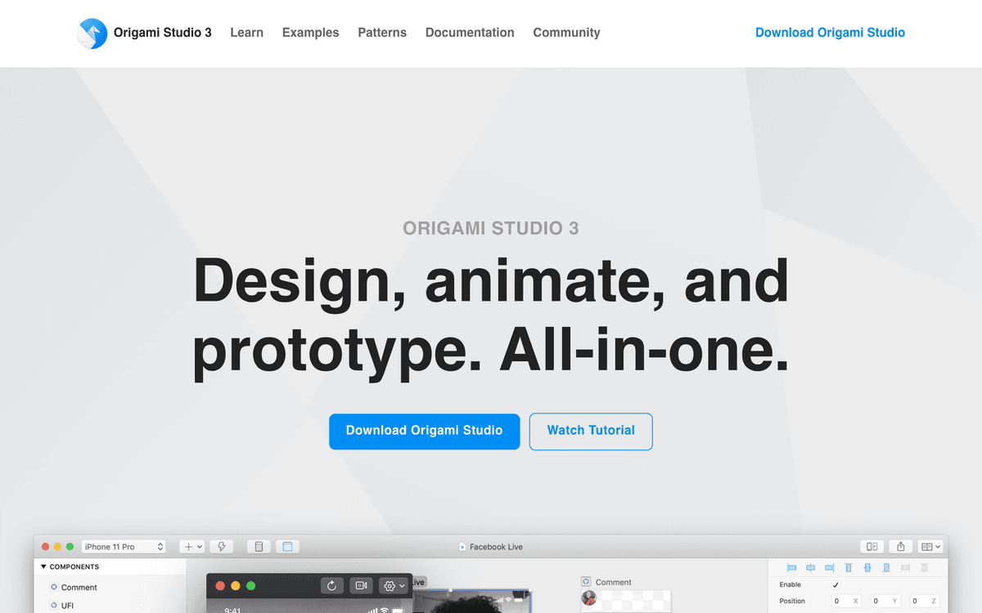982x613 pixels.
Task: Navigate to Documentation
Action: point(470,33)
